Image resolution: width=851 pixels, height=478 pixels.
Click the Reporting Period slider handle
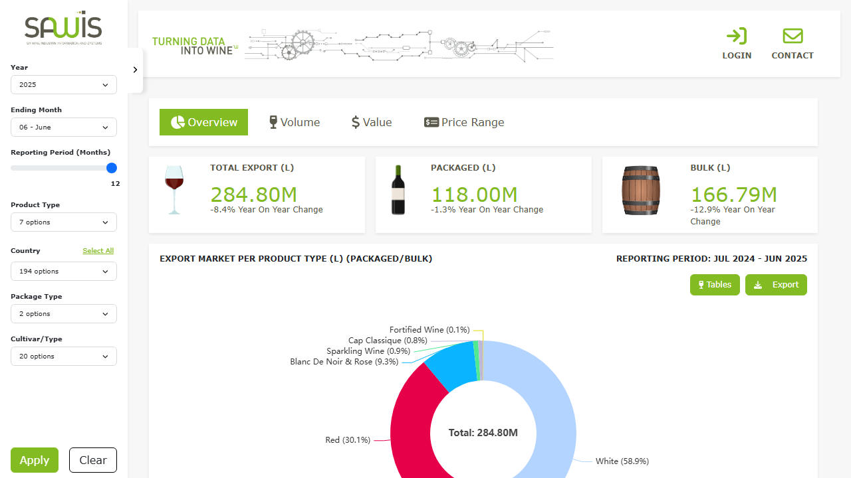(112, 168)
